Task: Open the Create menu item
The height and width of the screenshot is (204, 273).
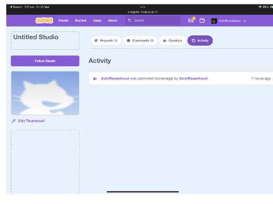Action: 63,20
